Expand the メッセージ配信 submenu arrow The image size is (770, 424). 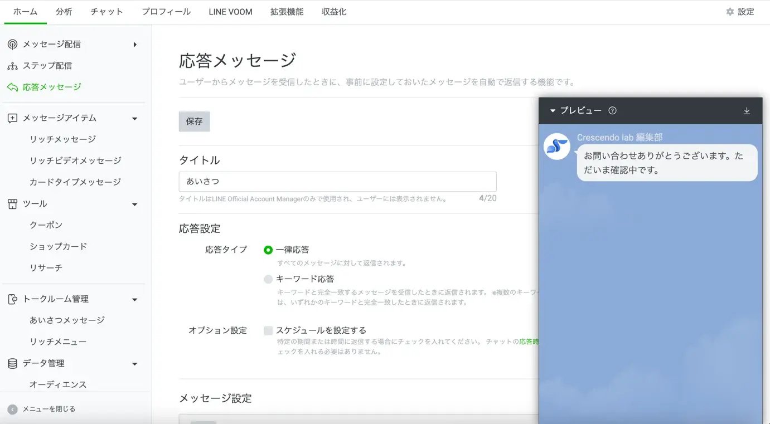[135, 45]
